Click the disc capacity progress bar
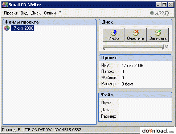 pos(133,46)
